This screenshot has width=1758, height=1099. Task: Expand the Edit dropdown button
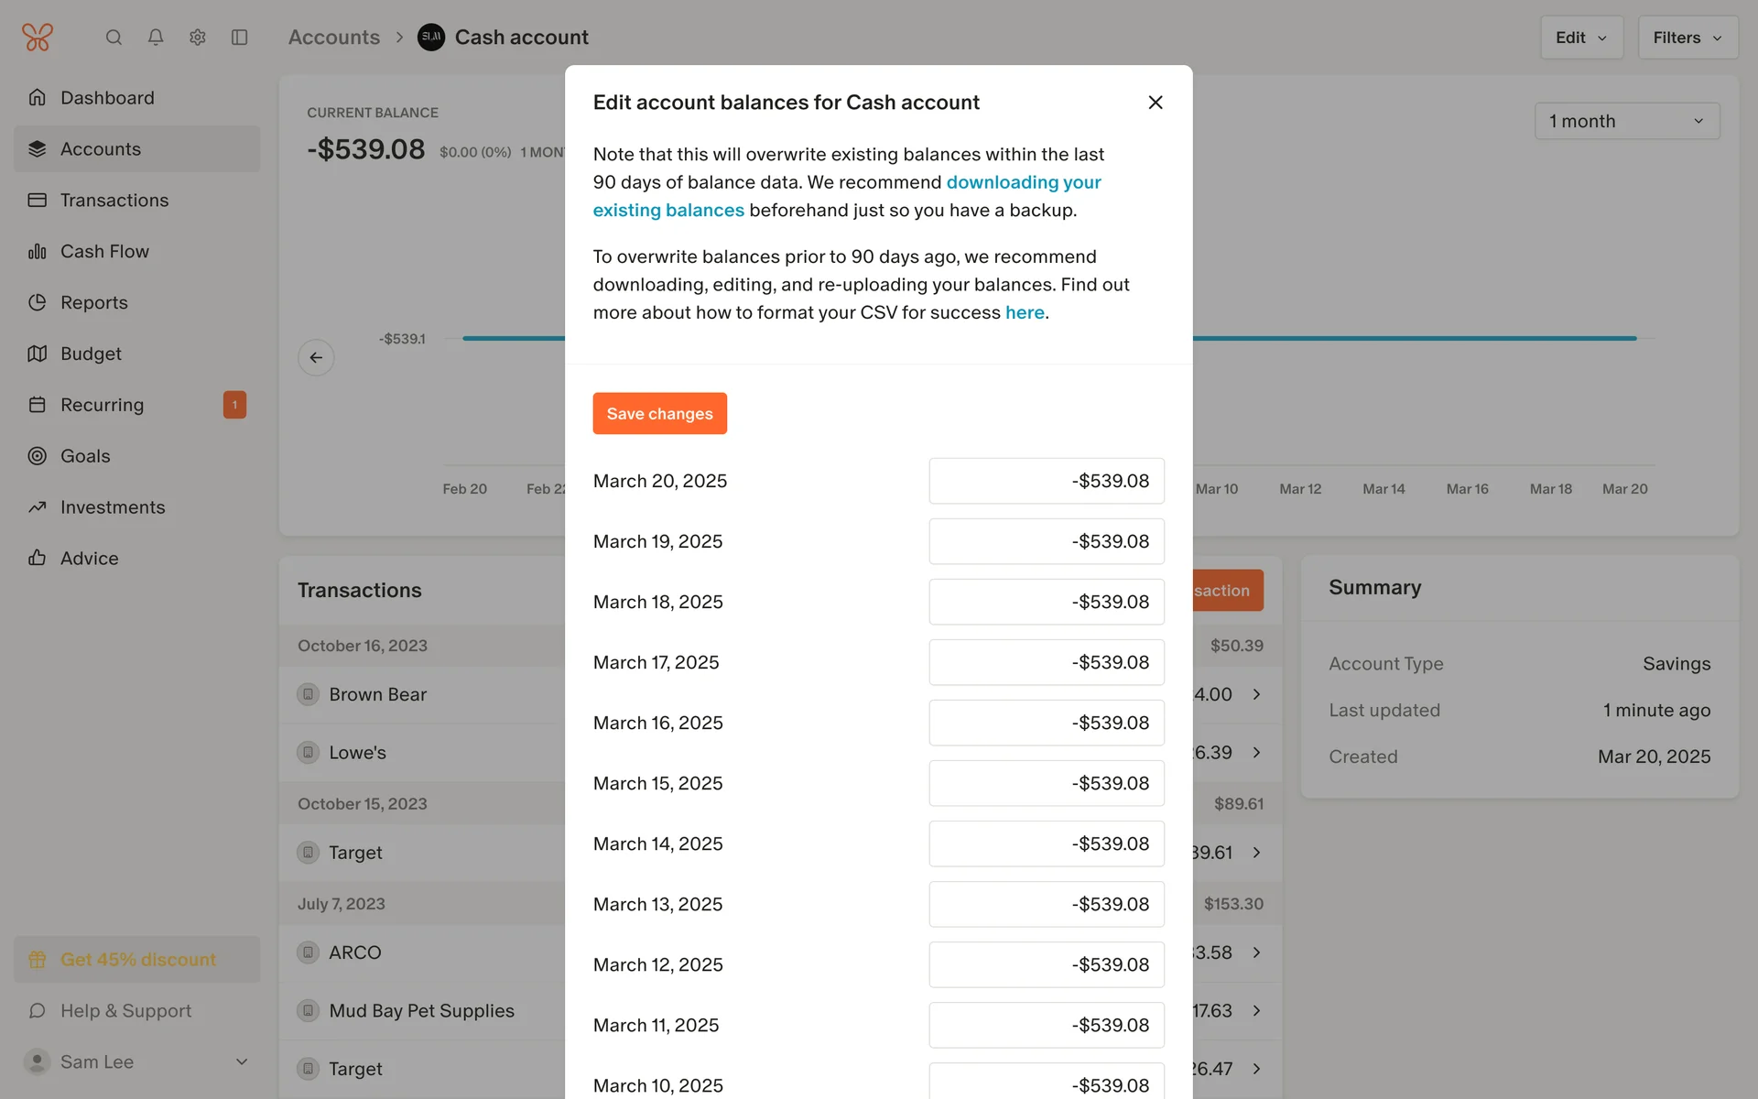[1581, 38]
